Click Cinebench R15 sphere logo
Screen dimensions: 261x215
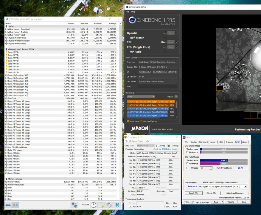click(132, 20)
